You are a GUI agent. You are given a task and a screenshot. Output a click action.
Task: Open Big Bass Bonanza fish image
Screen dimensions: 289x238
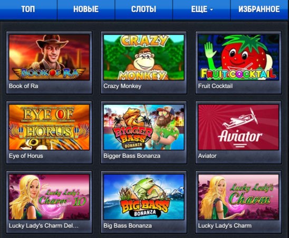(144, 197)
